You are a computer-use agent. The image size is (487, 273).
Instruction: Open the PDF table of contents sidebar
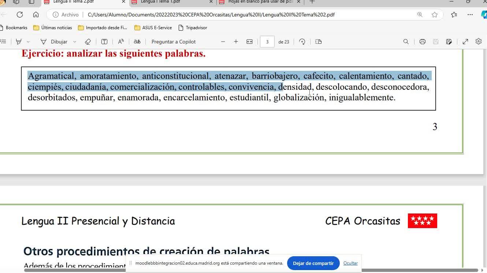[x=3, y=42]
